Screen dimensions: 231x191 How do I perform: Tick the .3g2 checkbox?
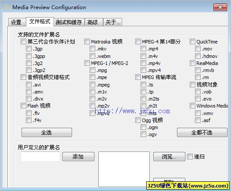click(29, 63)
